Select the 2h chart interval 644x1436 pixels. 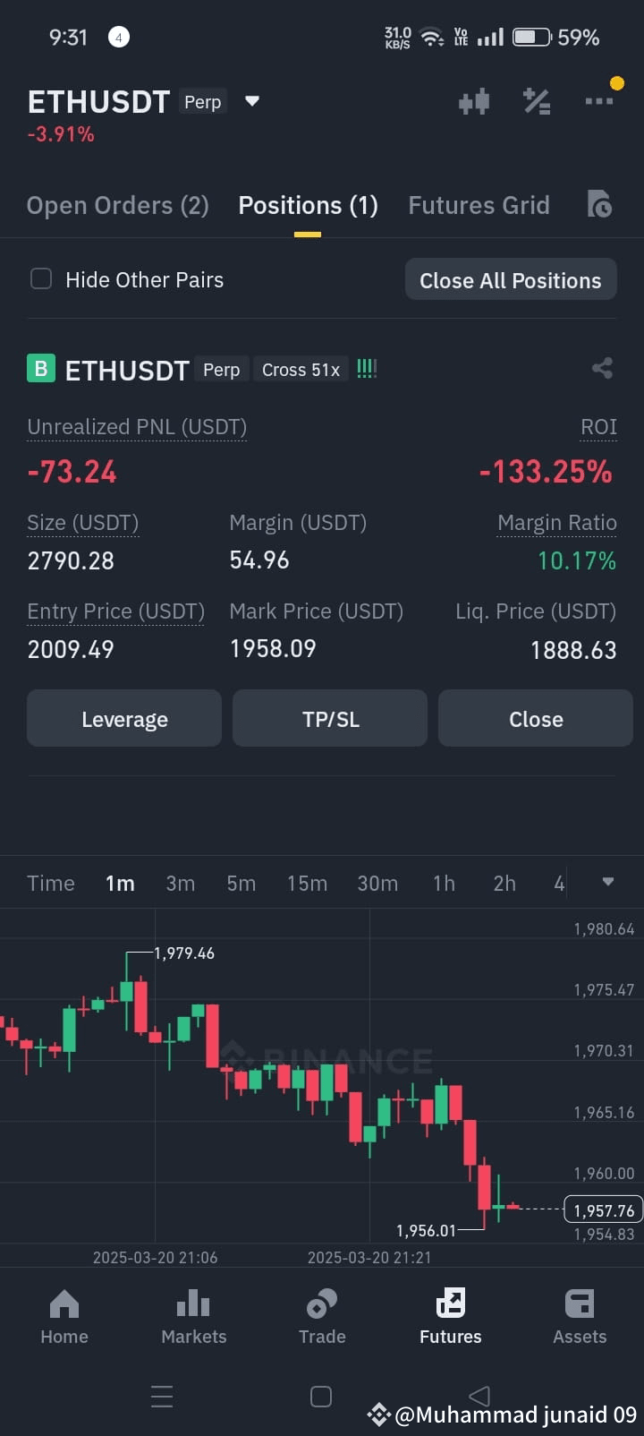(x=504, y=884)
